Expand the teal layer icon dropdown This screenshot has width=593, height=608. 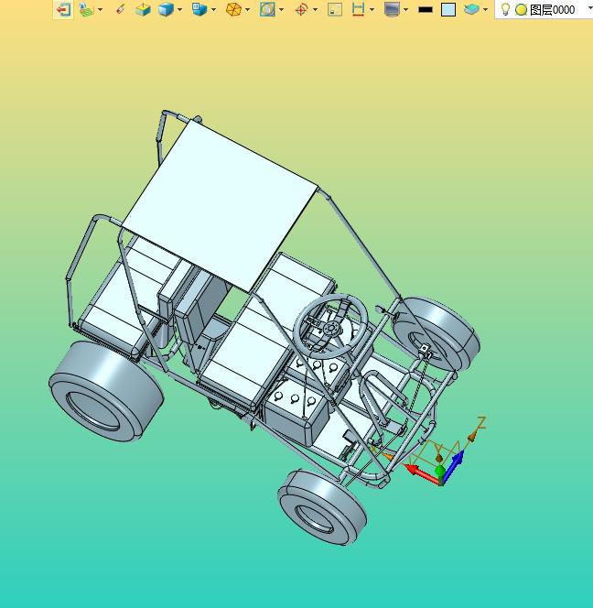(x=485, y=9)
